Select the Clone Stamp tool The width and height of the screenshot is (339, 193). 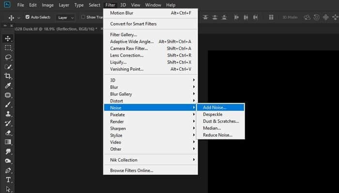[8, 114]
